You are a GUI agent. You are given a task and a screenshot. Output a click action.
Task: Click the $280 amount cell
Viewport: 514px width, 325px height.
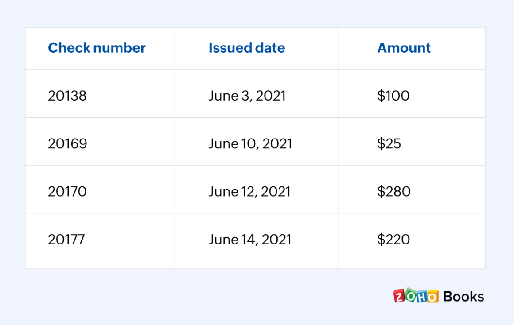pos(394,191)
